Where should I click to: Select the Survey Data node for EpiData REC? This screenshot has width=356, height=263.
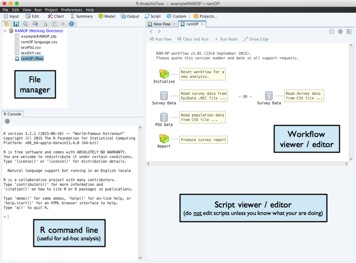tap(164, 98)
